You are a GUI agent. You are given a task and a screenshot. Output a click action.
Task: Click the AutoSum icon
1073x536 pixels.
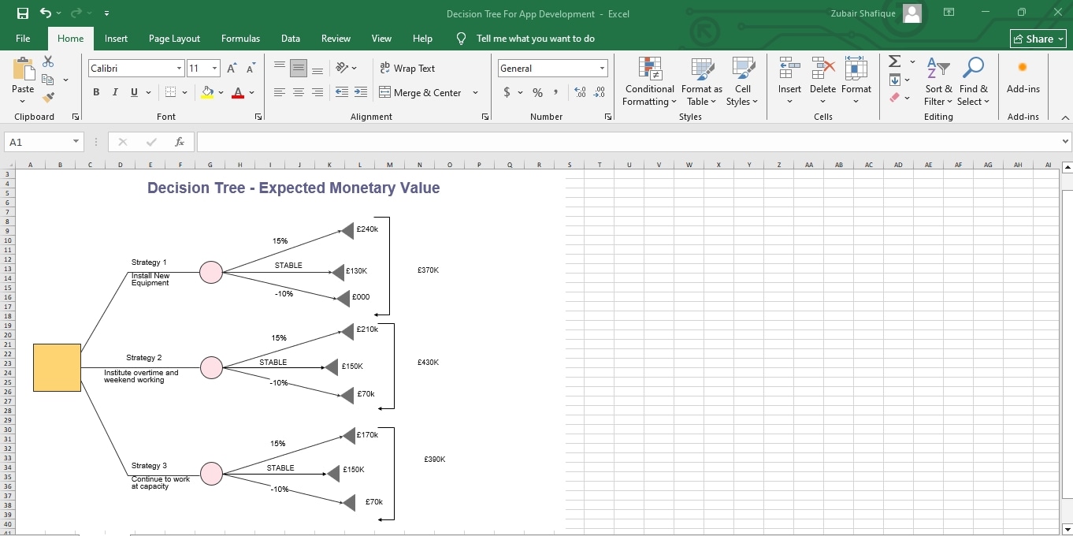pos(893,61)
